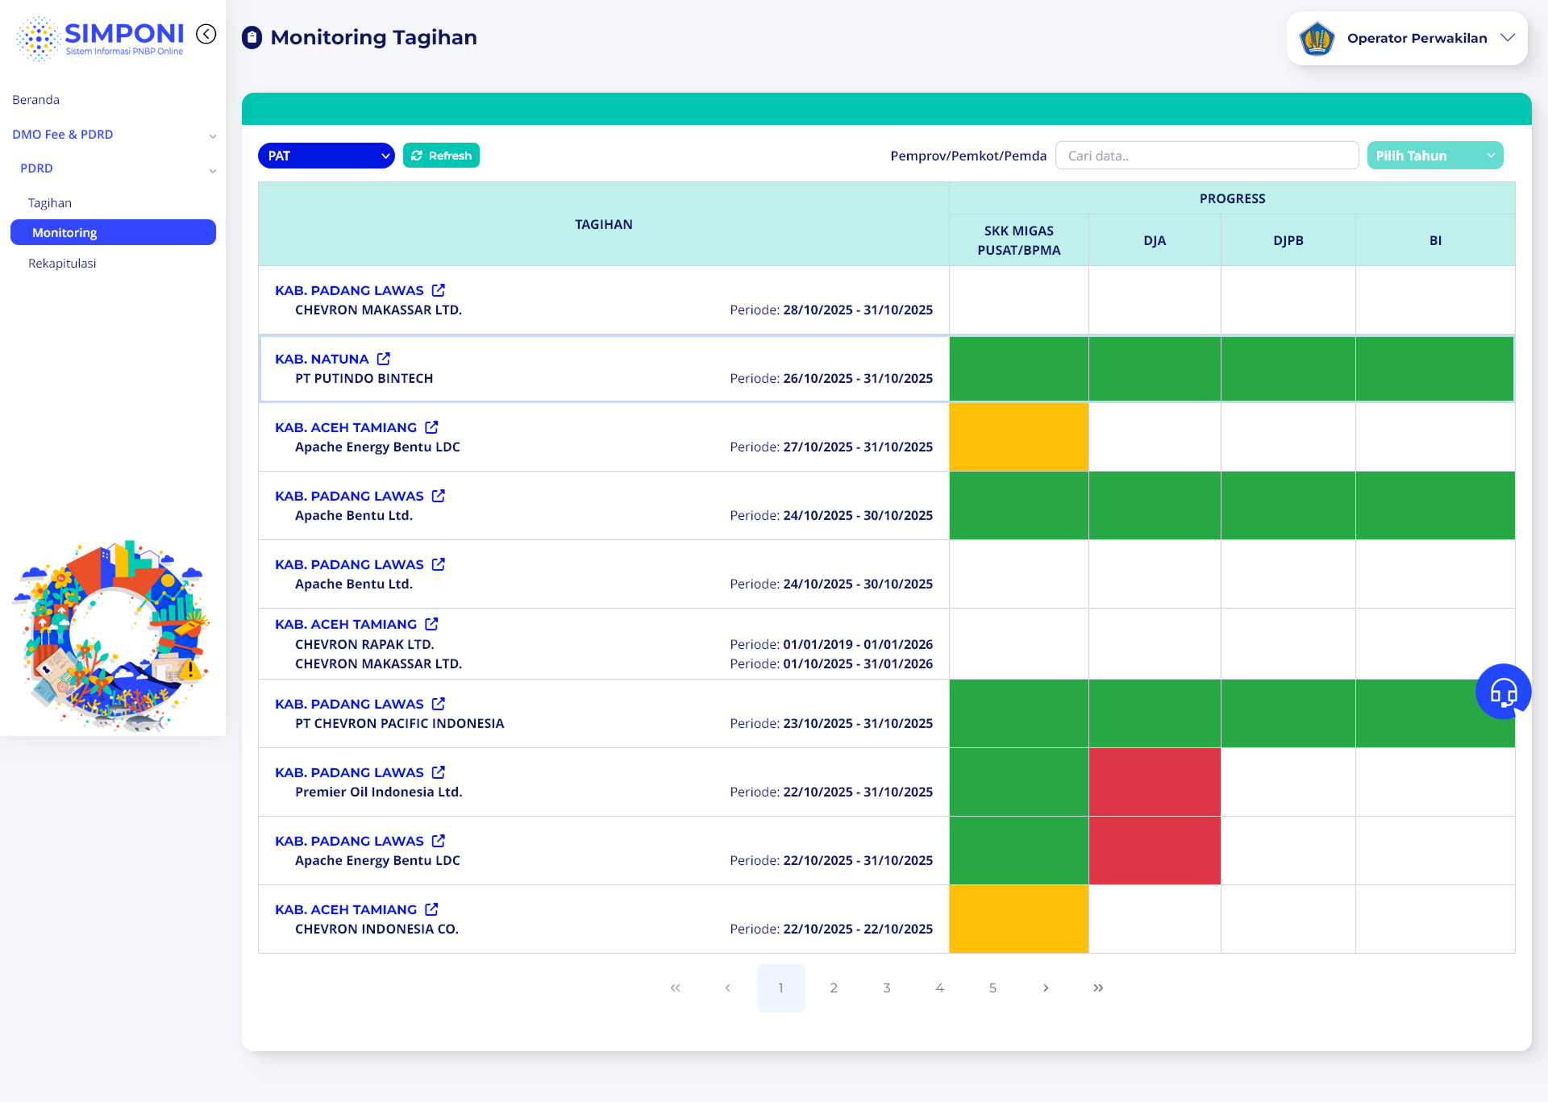
Task: Open external link icon on Padang Lawas Apache Energy Bentu LDC row
Action: (x=439, y=841)
